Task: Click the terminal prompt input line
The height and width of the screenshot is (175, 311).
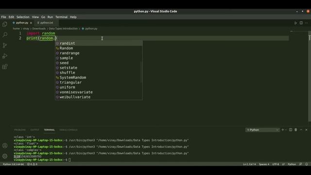Action: [69, 160]
